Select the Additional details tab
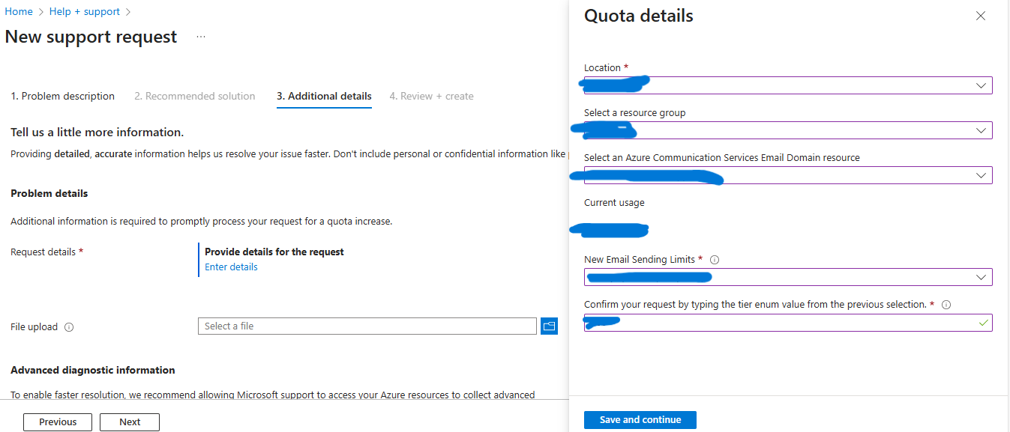The width and height of the screenshot is (1010, 432). click(324, 96)
